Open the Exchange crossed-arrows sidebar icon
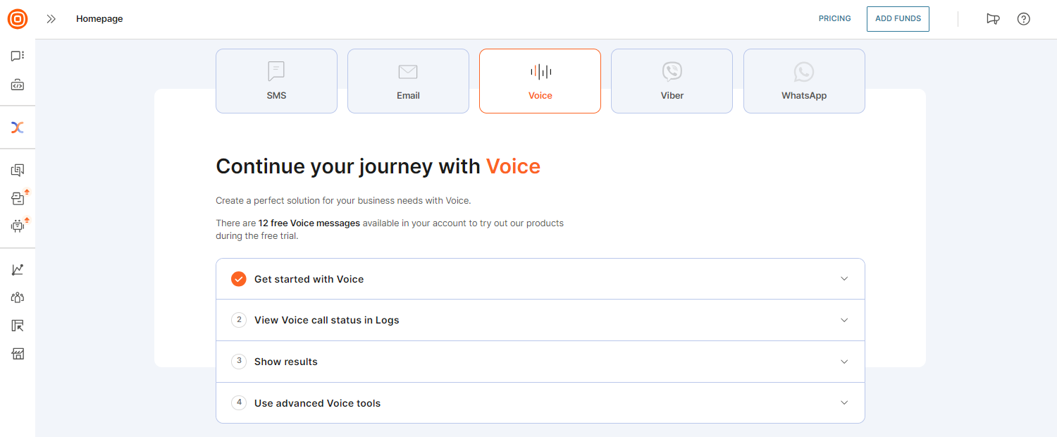The width and height of the screenshot is (1057, 437). tap(18, 128)
